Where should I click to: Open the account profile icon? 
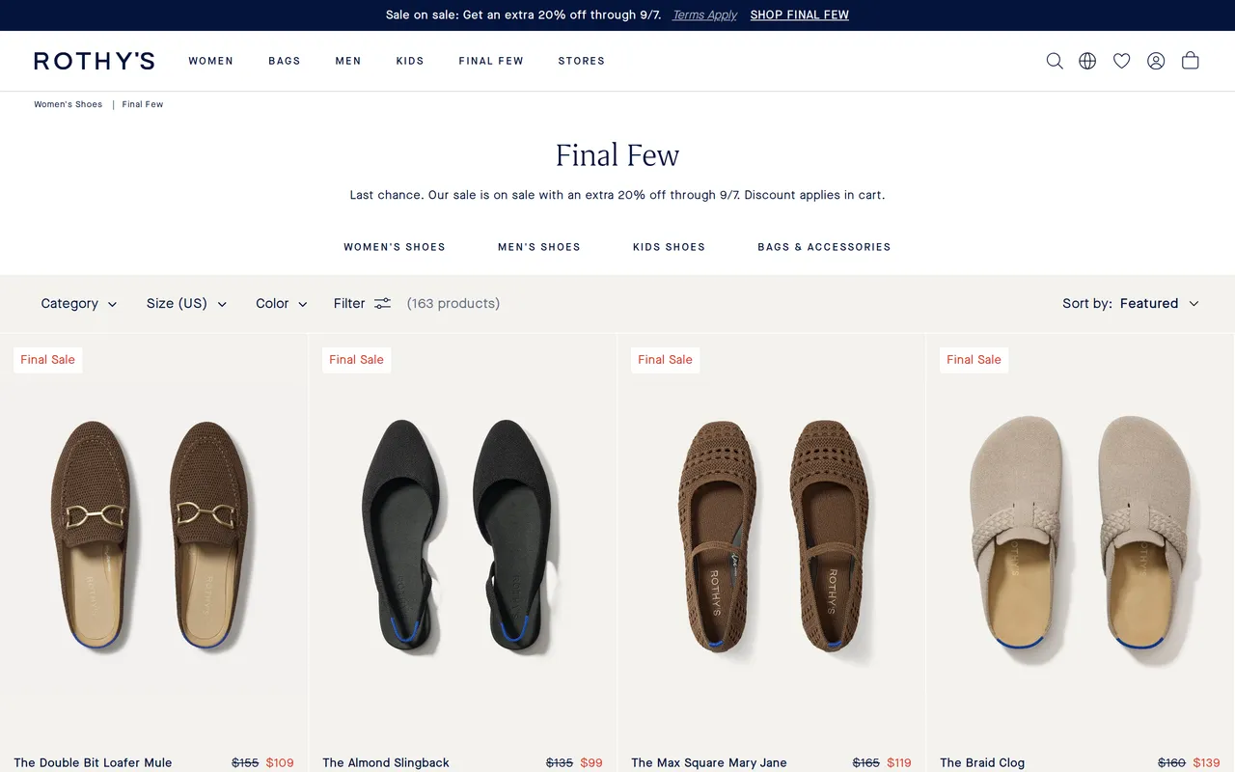click(x=1156, y=61)
